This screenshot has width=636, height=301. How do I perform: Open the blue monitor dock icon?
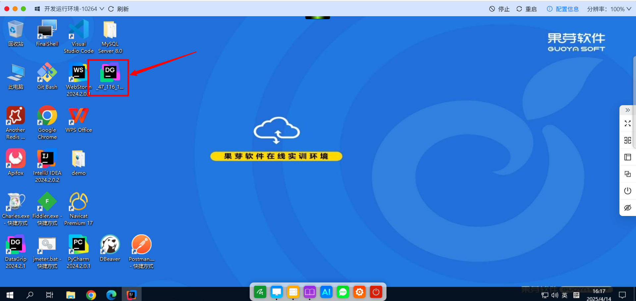pos(277,292)
